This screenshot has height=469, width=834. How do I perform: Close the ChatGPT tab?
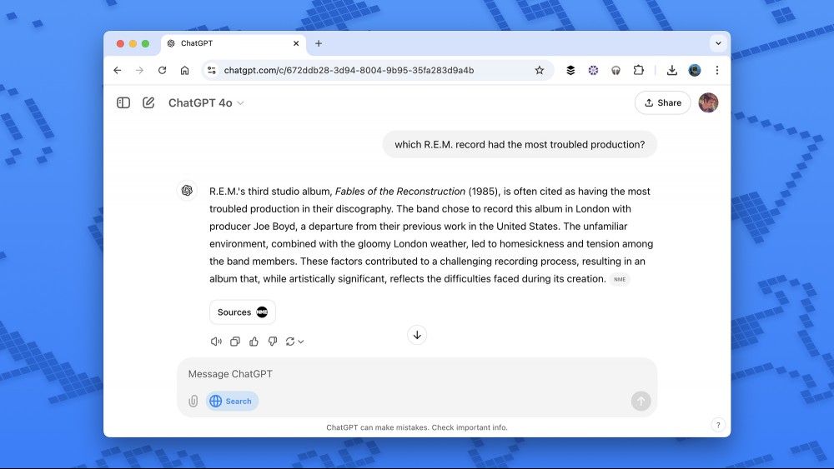296,43
